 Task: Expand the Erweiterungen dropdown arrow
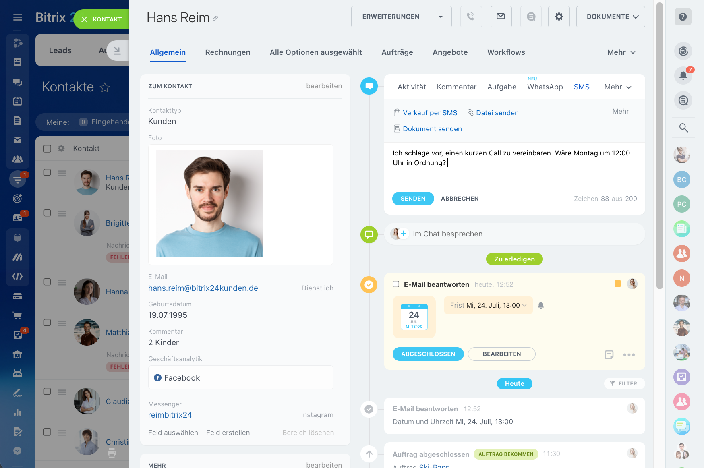coord(441,17)
